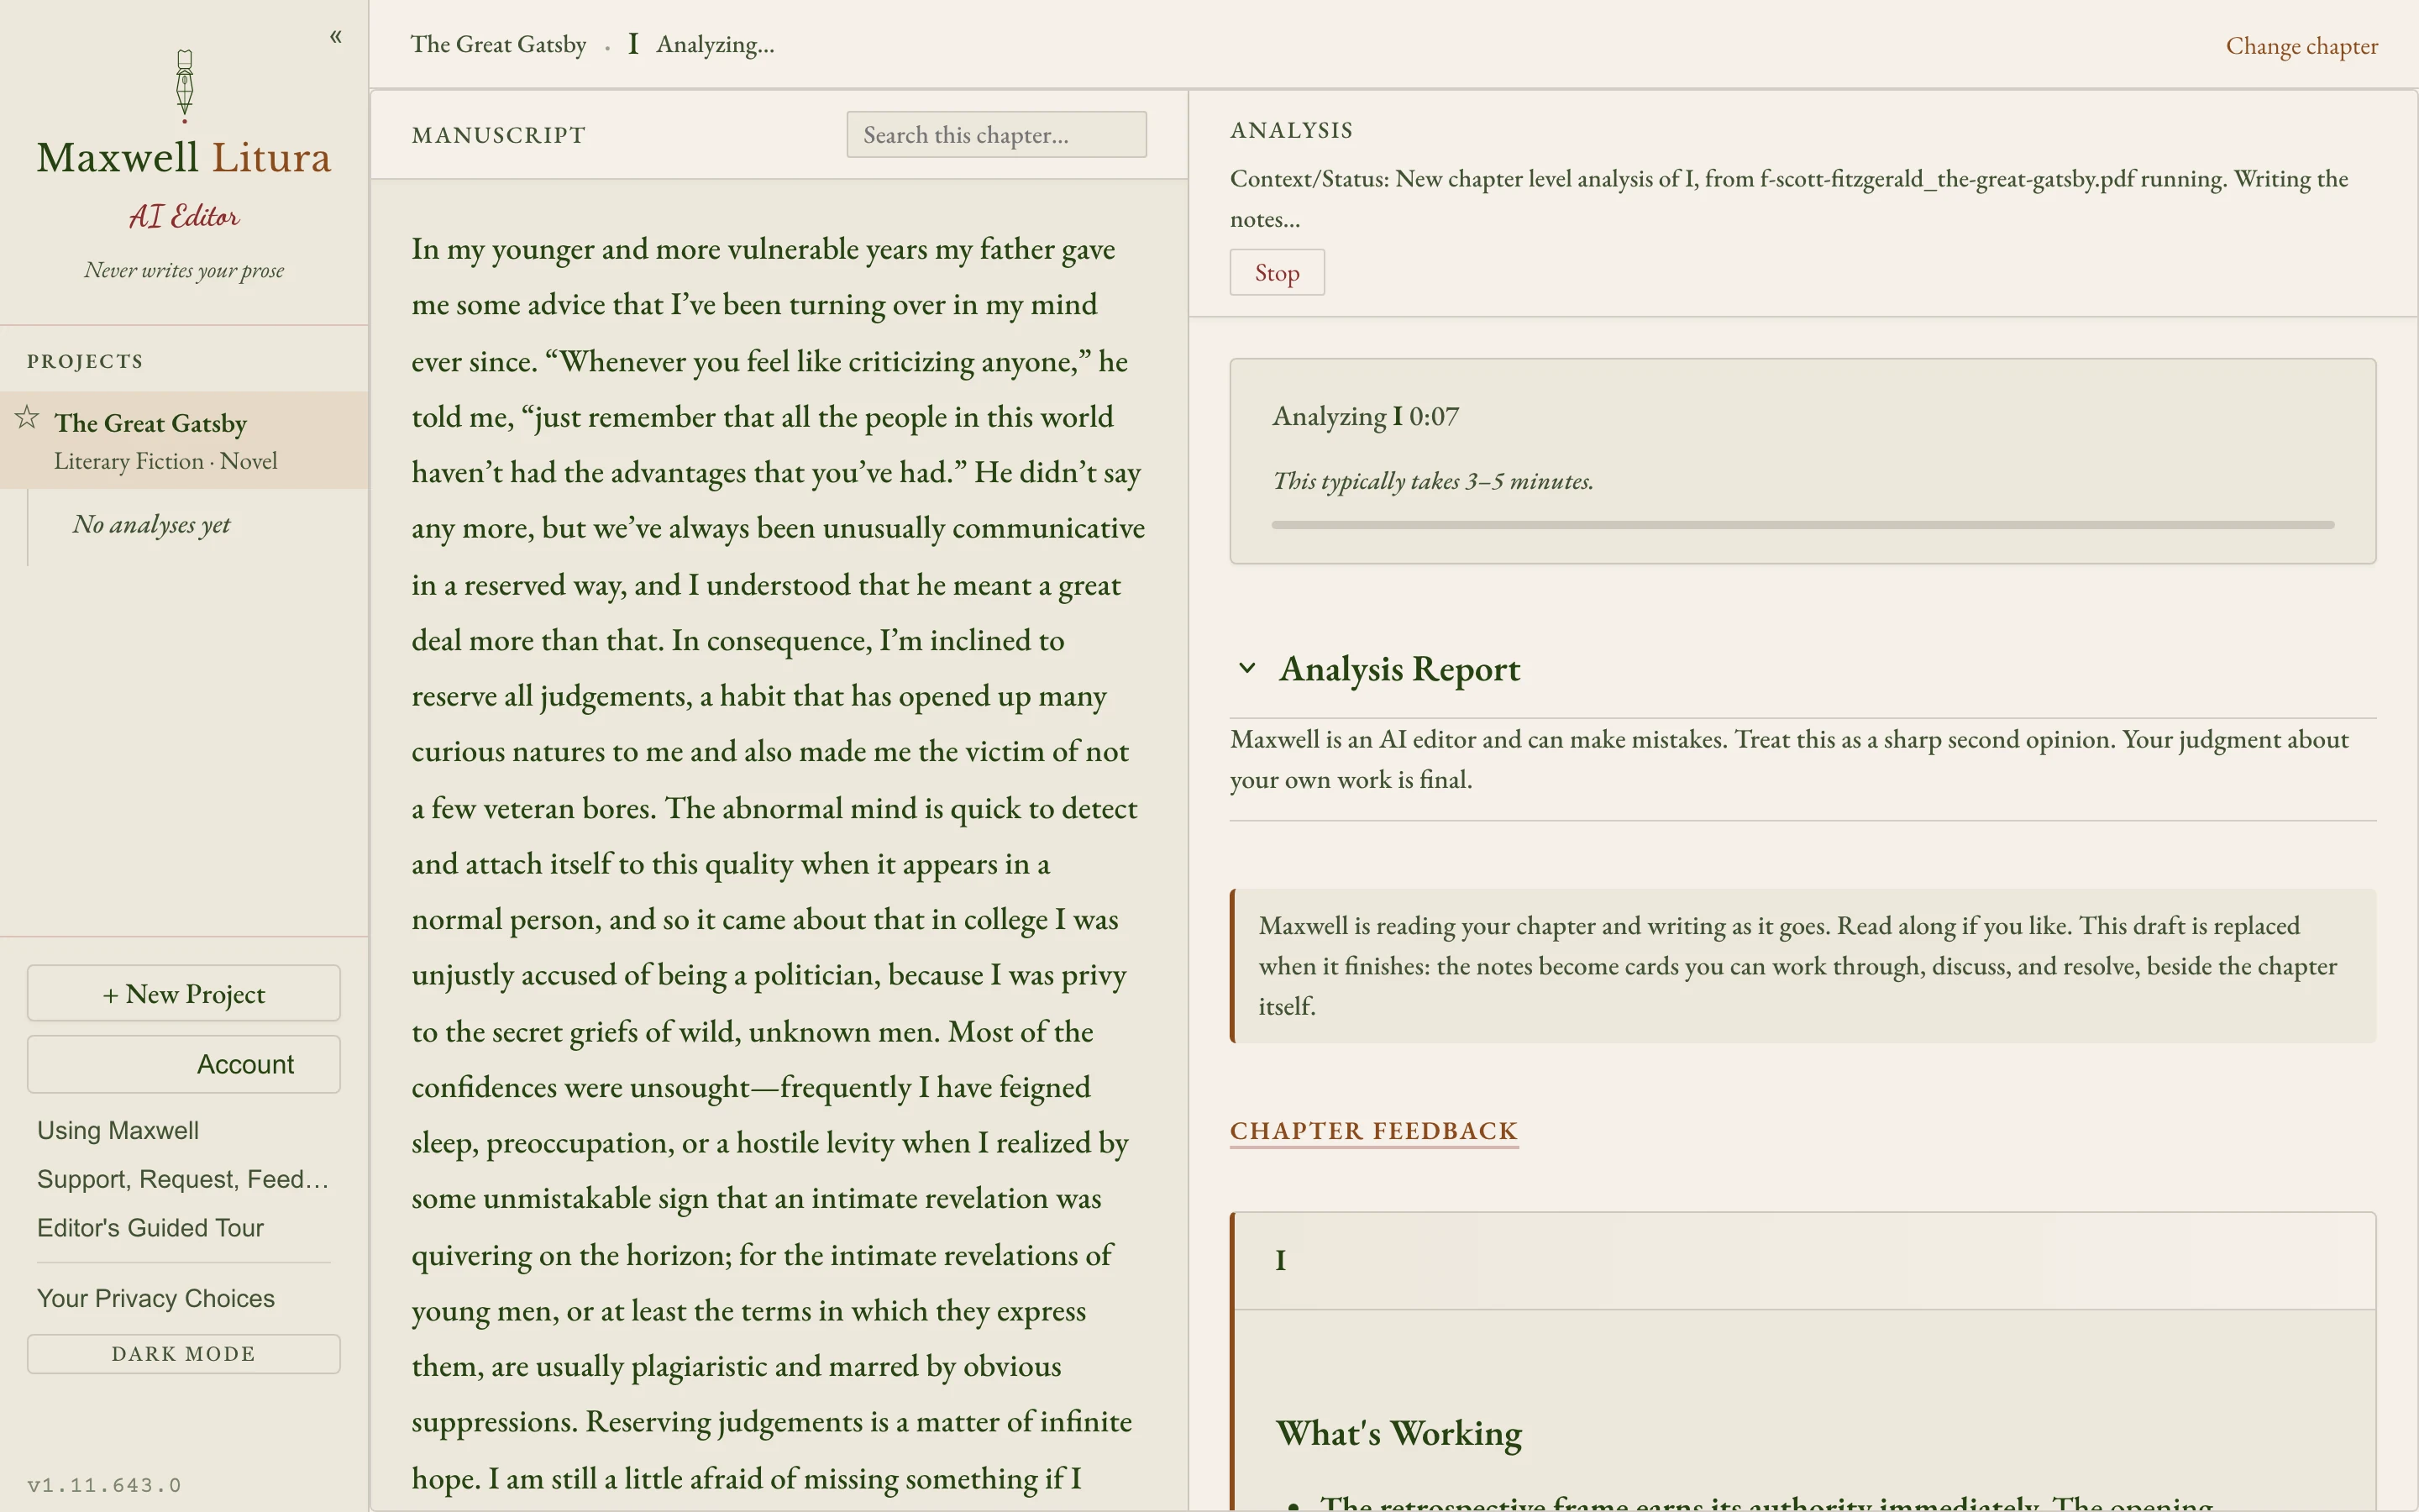Click the MANUSCRIPT panel heading
Image resolution: width=2419 pixels, height=1512 pixels.
pyautogui.click(x=499, y=135)
